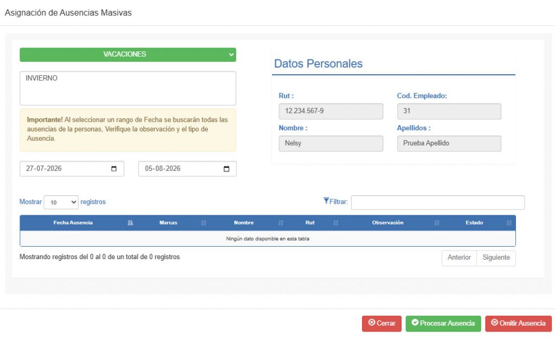Sort by Fecha Ausencia column icon

click(x=130, y=223)
